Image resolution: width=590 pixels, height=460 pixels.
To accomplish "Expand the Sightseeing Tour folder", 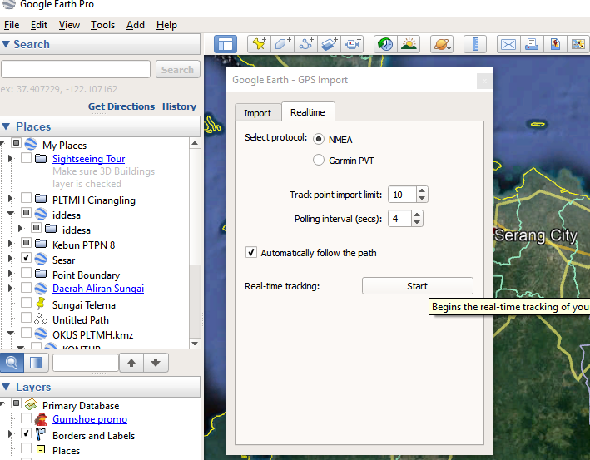I will pyautogui.click(x=11, y=158).
